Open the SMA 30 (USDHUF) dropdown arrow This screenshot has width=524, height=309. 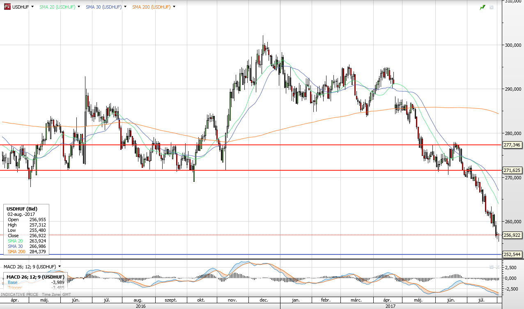[125, 7]
